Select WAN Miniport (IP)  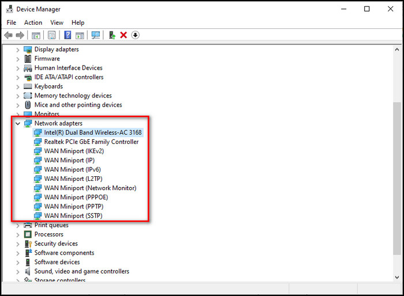69,160
